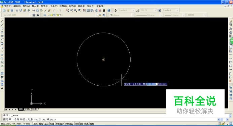
Task: Click the Save floppy disk icon
Action: click(x=12, y=10)
